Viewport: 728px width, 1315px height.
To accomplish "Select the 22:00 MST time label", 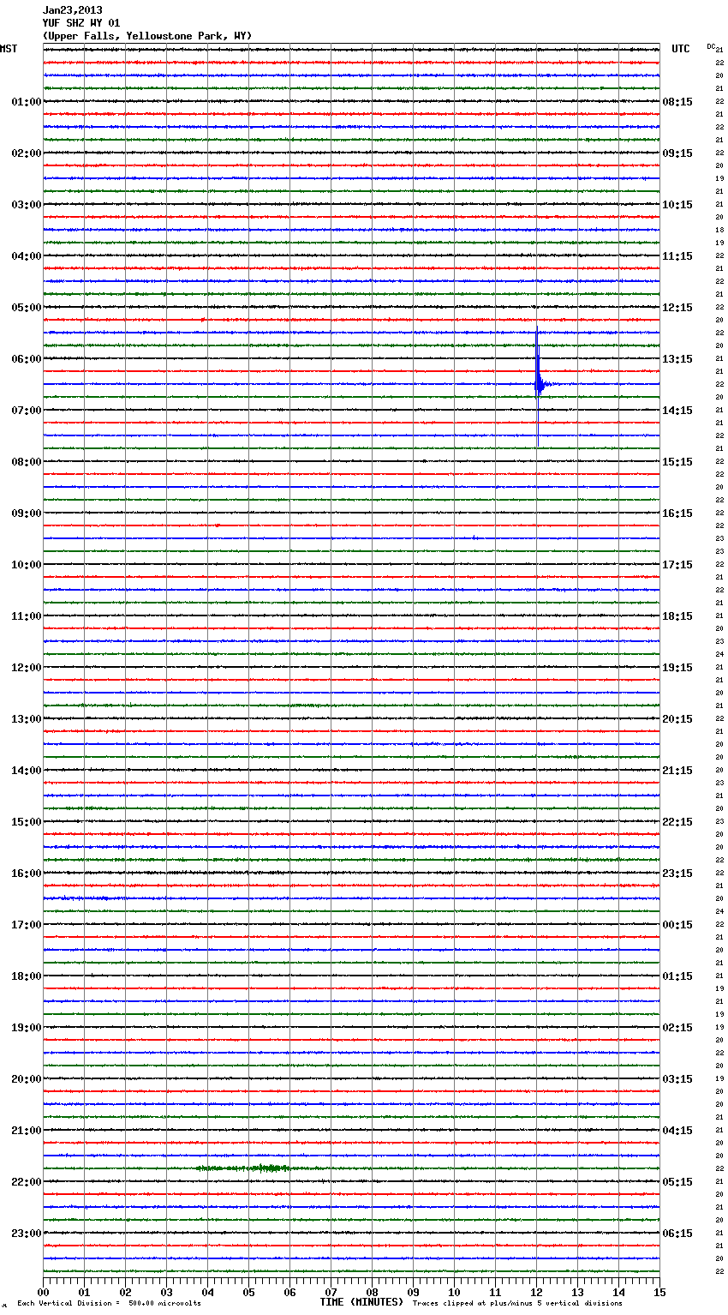I will click(27, 1182).
